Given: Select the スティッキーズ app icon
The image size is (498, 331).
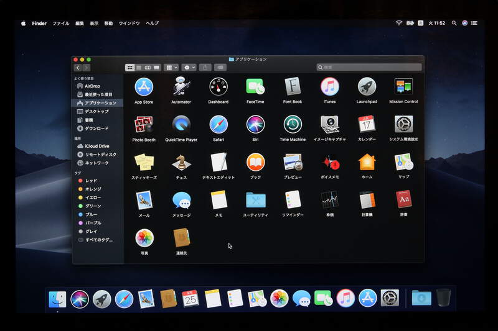Looking at the screenshot, I should (x=144, y=162).
